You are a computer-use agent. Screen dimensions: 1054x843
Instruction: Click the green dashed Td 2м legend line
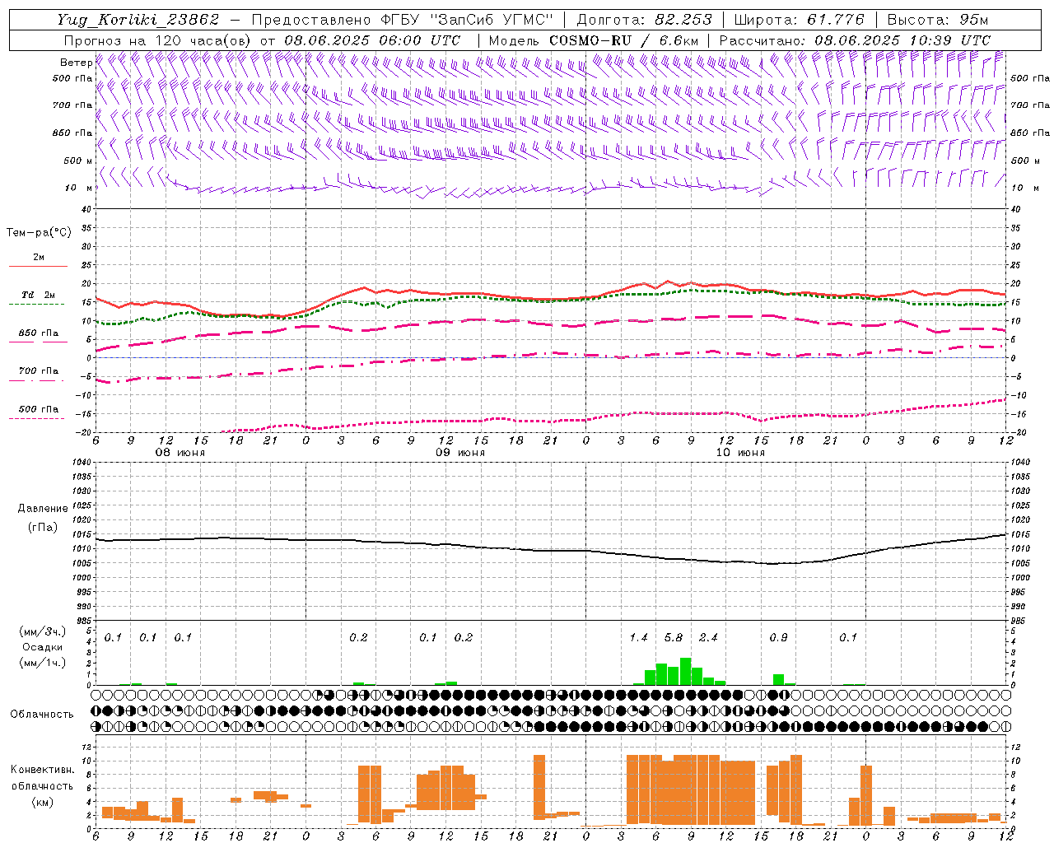(36, 304)
